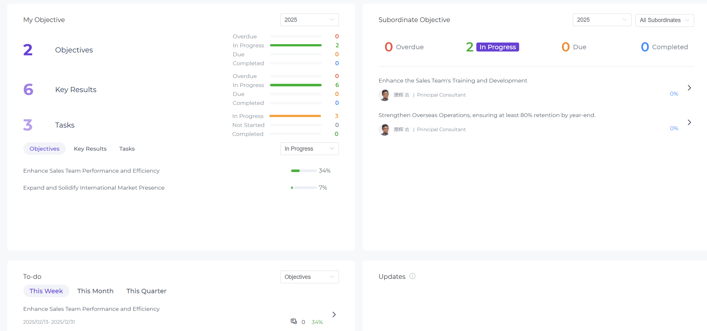The width and height of the screenshot is (707, 331).
Task: Expand the All Subordinates dropdown
Action: point(664,20)
